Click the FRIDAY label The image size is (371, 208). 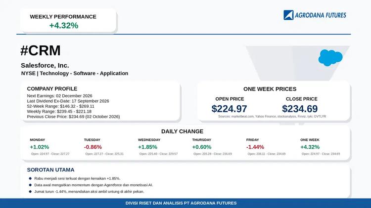252,140
